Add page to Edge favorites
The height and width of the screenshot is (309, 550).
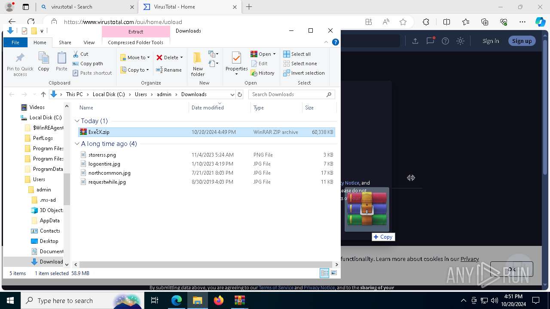tap(403, 22)
